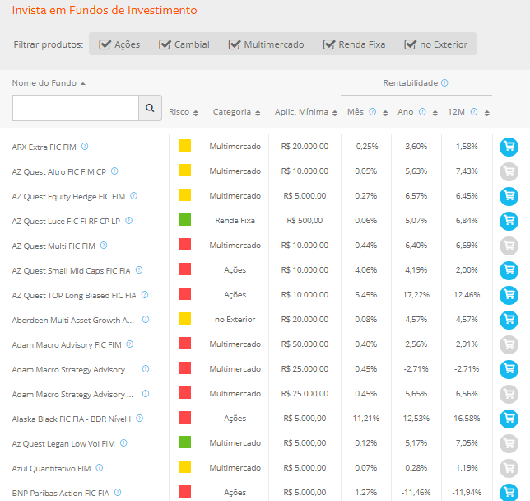Uncheck the Ações filter checkbox
The height and width of the screenshot is (501, 530).
pyautogui.click(x=105, y=44)
